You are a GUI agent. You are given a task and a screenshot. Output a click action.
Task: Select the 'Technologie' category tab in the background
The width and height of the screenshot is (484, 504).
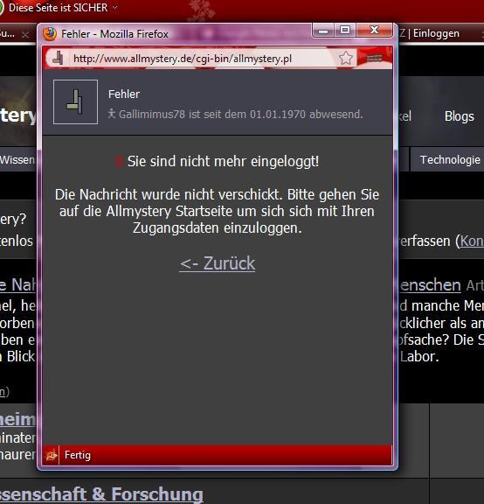[x=450, y=160]
